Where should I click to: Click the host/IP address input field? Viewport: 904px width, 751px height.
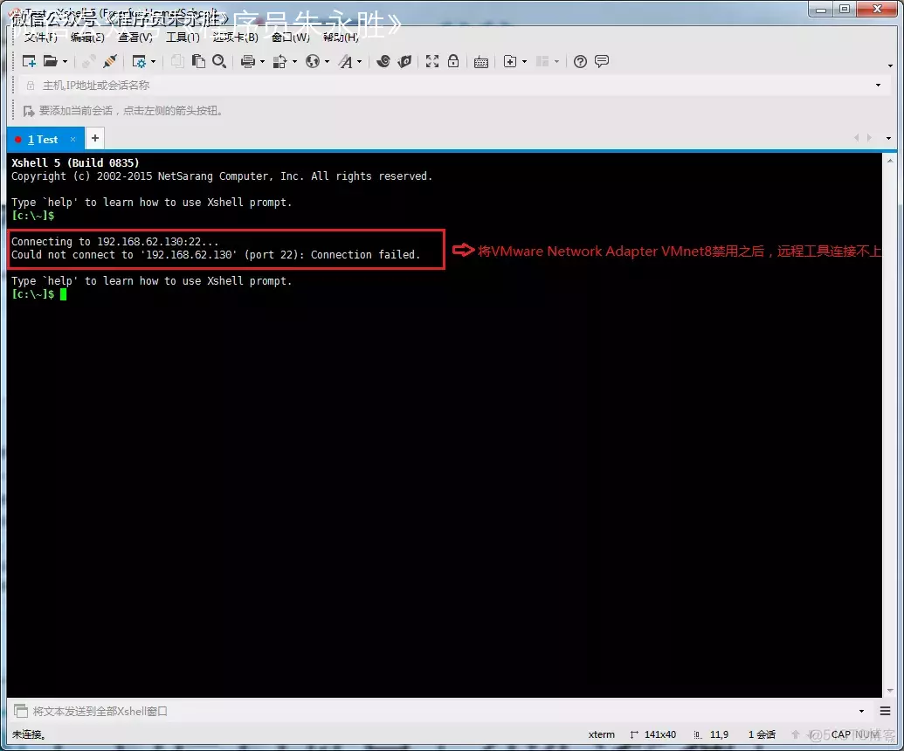coord(437,86)
